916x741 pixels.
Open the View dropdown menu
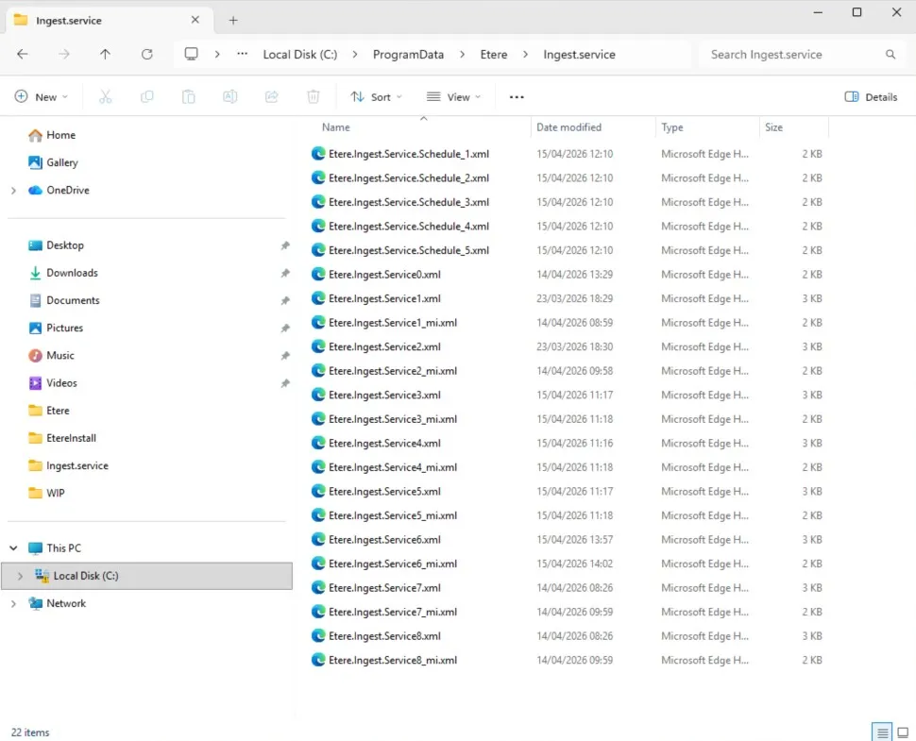[453, 96]
